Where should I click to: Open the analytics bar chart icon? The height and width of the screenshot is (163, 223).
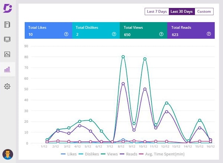click(7, 69)
